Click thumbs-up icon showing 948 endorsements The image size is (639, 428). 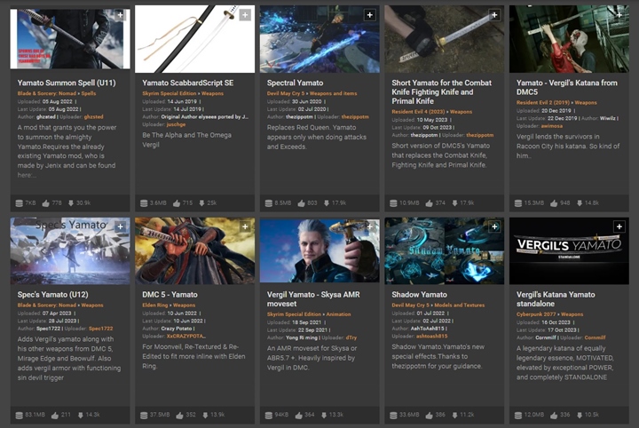coord(554,203)
